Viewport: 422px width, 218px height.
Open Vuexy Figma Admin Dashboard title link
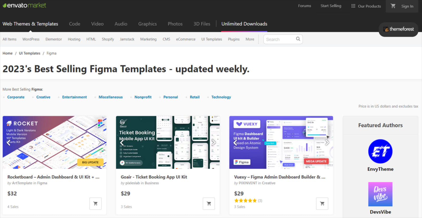point(280,177)
